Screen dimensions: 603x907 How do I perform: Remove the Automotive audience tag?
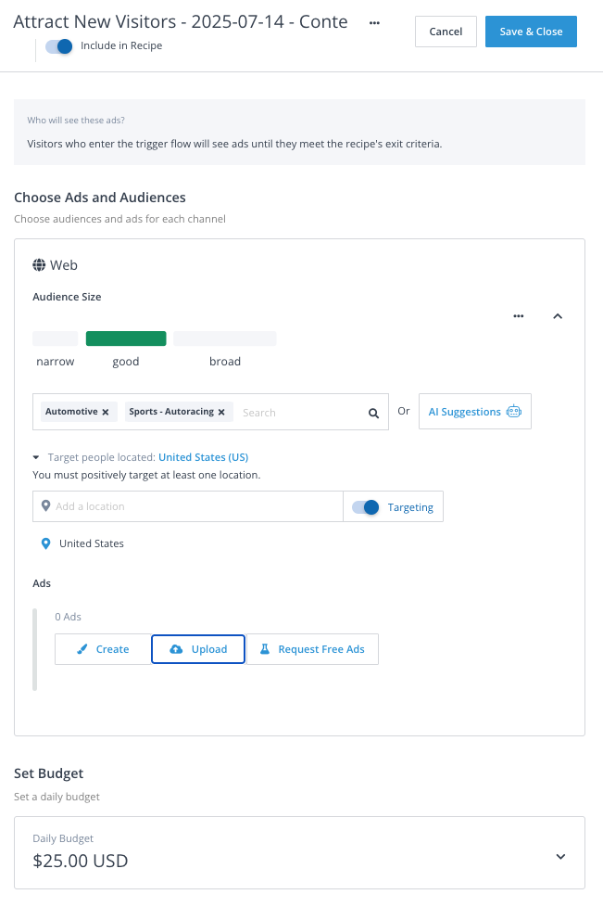coord(105,412)
